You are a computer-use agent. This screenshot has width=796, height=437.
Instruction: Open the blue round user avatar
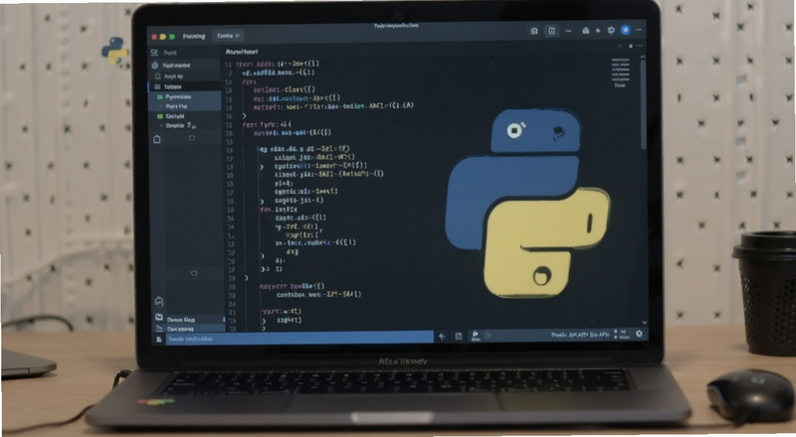coord(626,30)
